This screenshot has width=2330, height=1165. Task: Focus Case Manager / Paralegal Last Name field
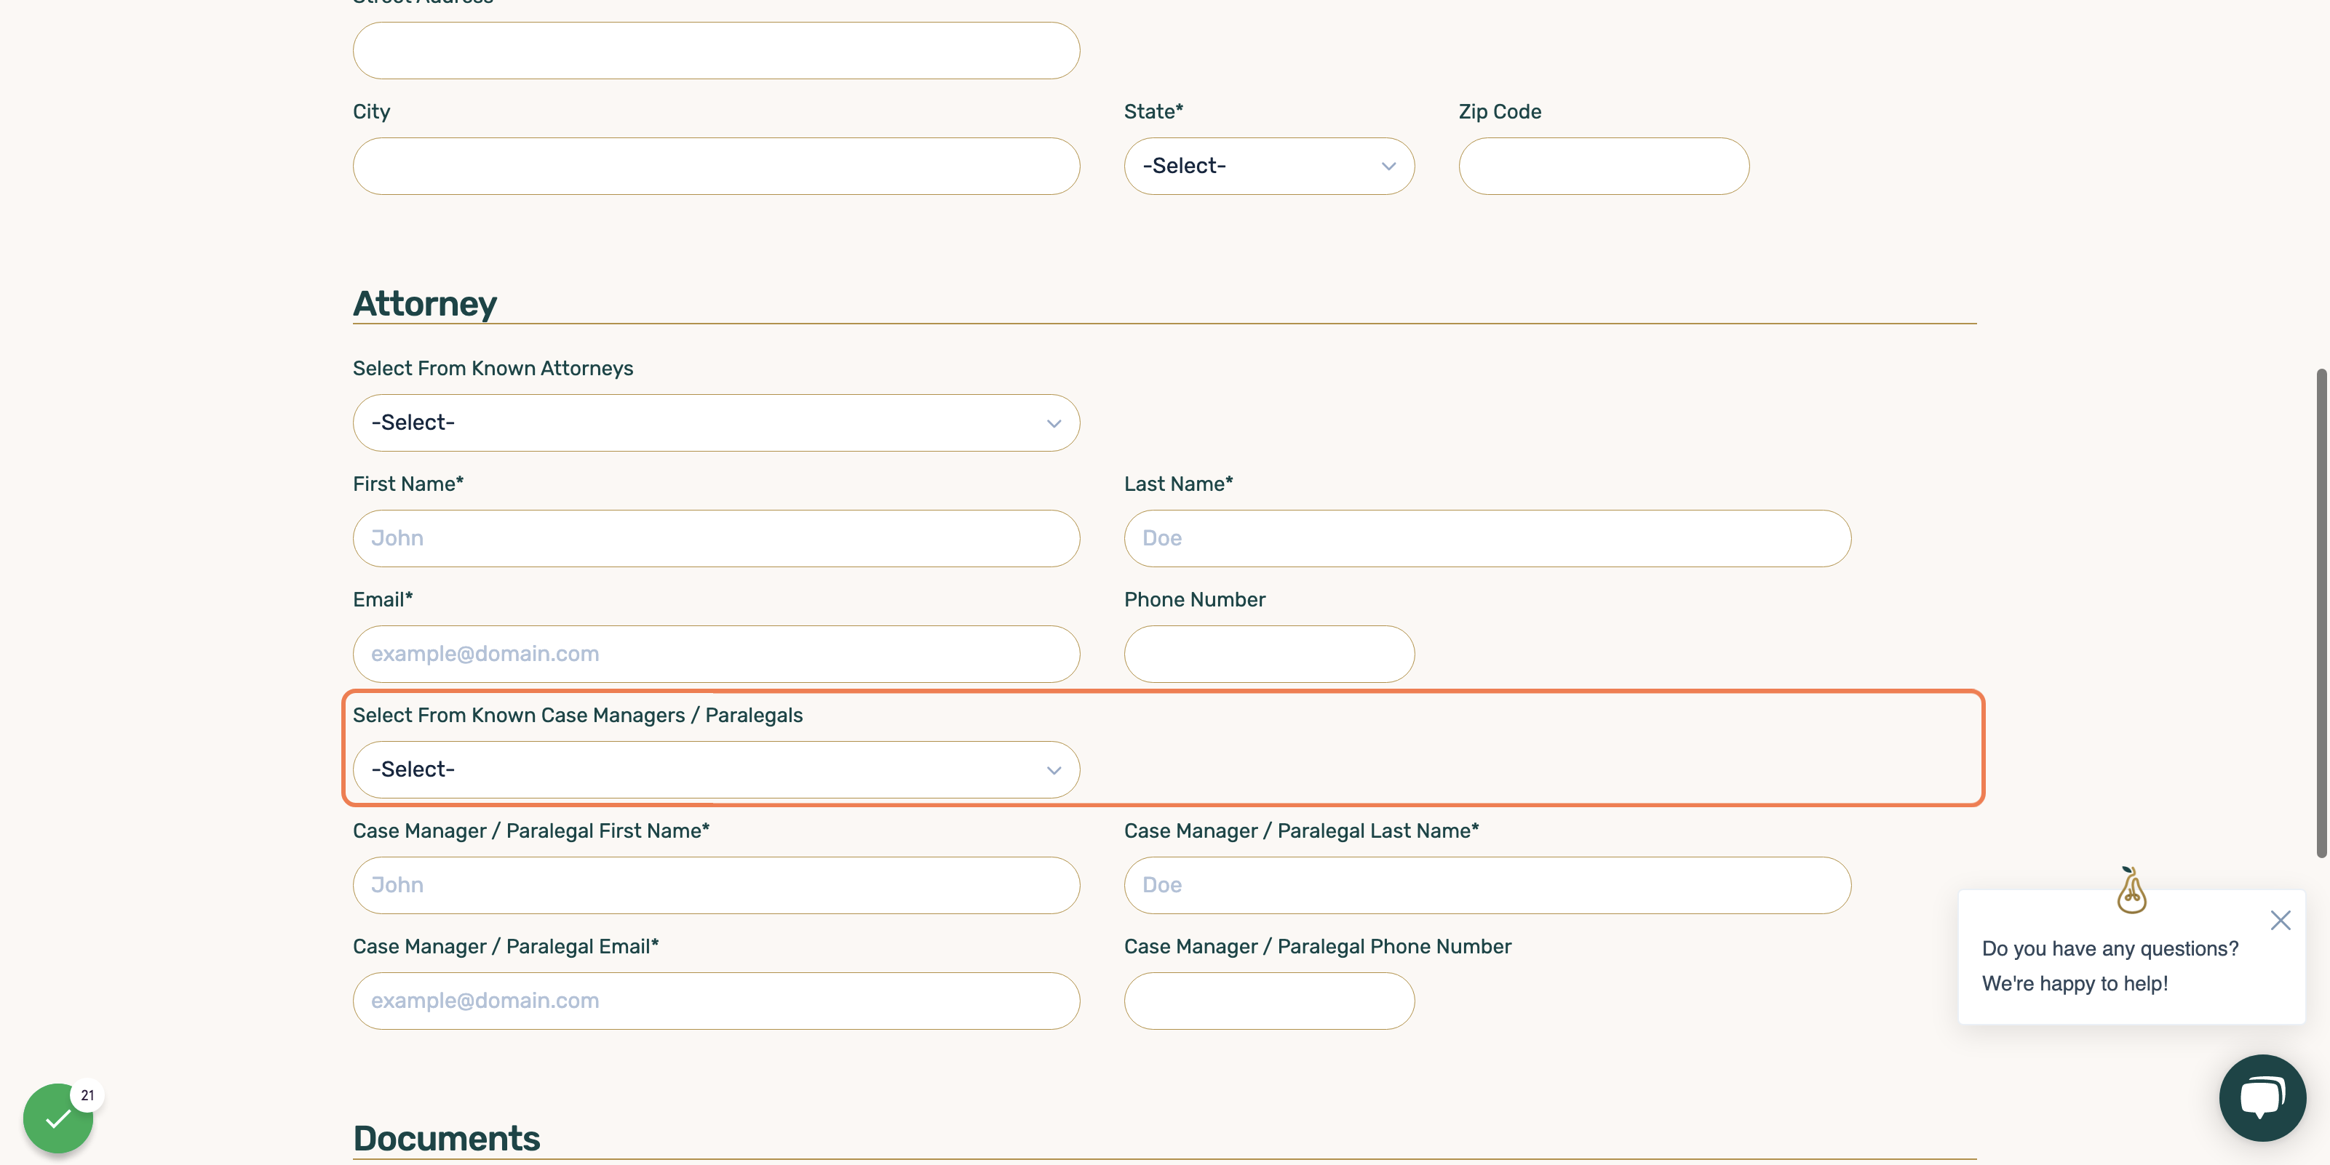tap(1487, 886)
